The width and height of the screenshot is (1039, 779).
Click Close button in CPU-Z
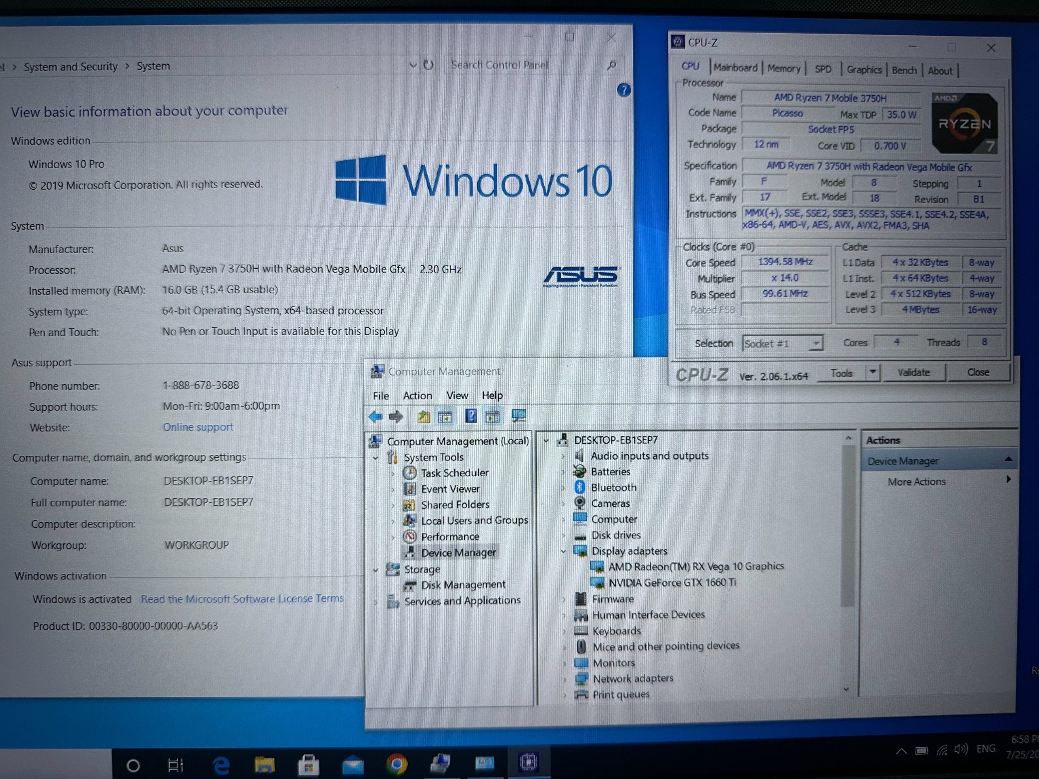[978, 372]
